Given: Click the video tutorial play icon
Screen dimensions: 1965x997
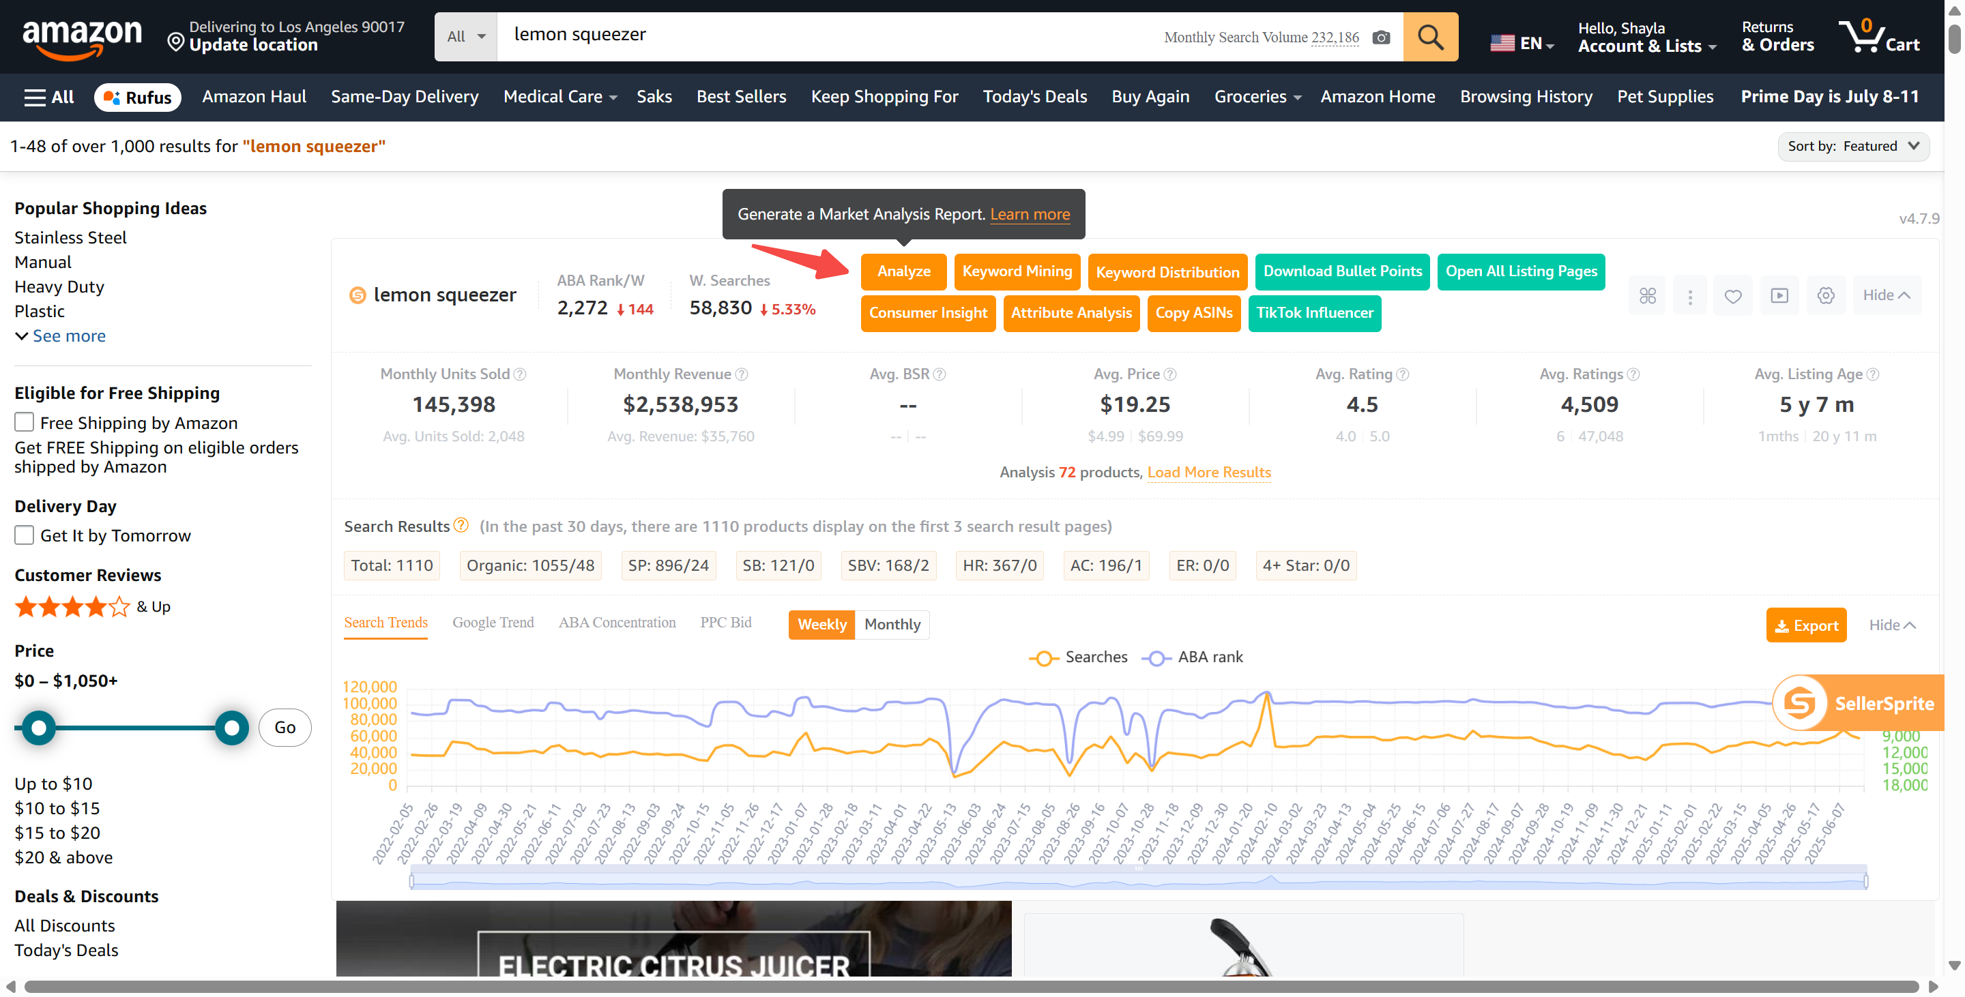Looking at the screenshot, I should 1779,296.
